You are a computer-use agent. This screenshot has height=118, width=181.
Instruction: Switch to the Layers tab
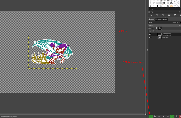(151, 19)
